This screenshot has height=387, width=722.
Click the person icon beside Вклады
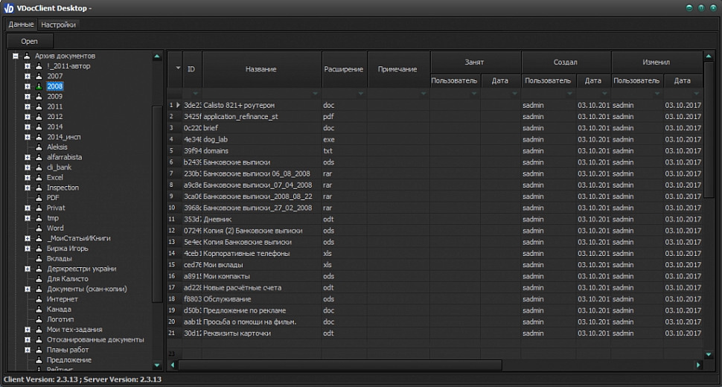click(x=39, y=258)
